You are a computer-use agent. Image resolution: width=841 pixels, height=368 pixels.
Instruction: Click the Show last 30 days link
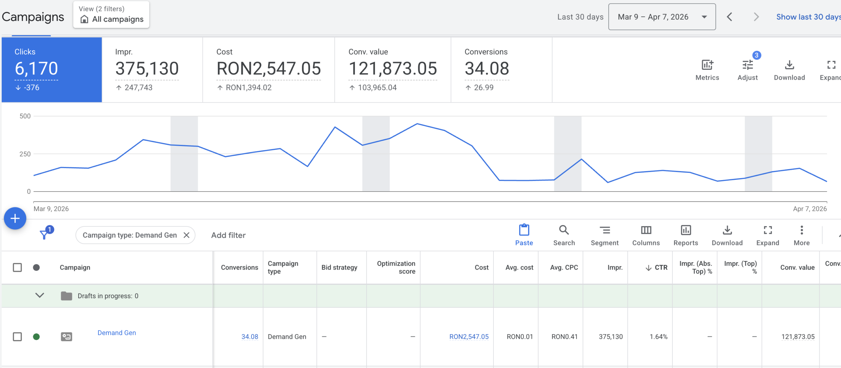(808, 17)
